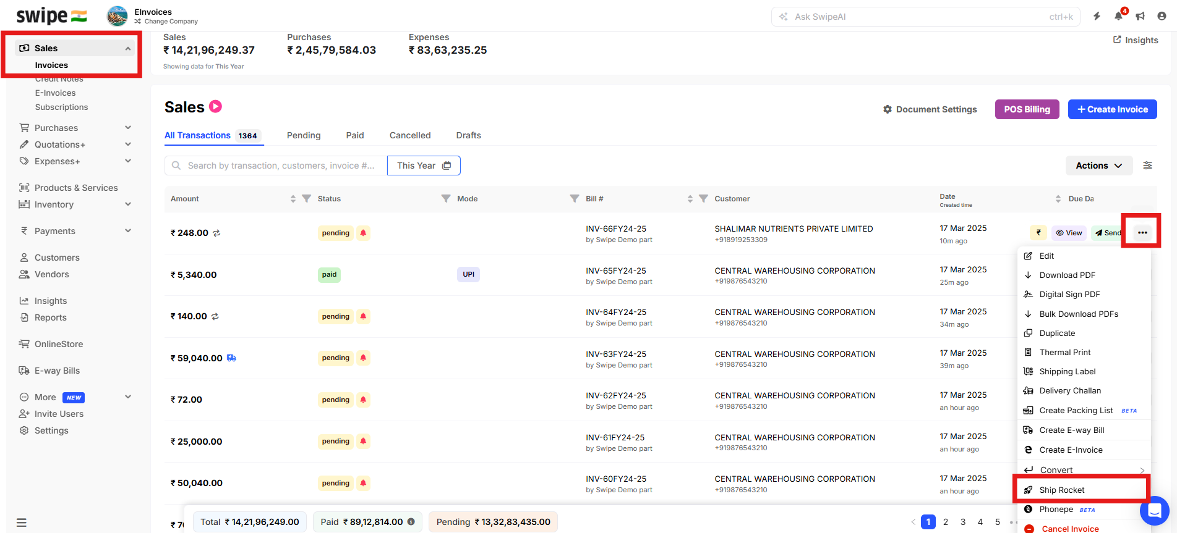The width and height of the screenshot is (1177, 533).
Task: Open the Actions dropdown
Action: pos(1099,166)
